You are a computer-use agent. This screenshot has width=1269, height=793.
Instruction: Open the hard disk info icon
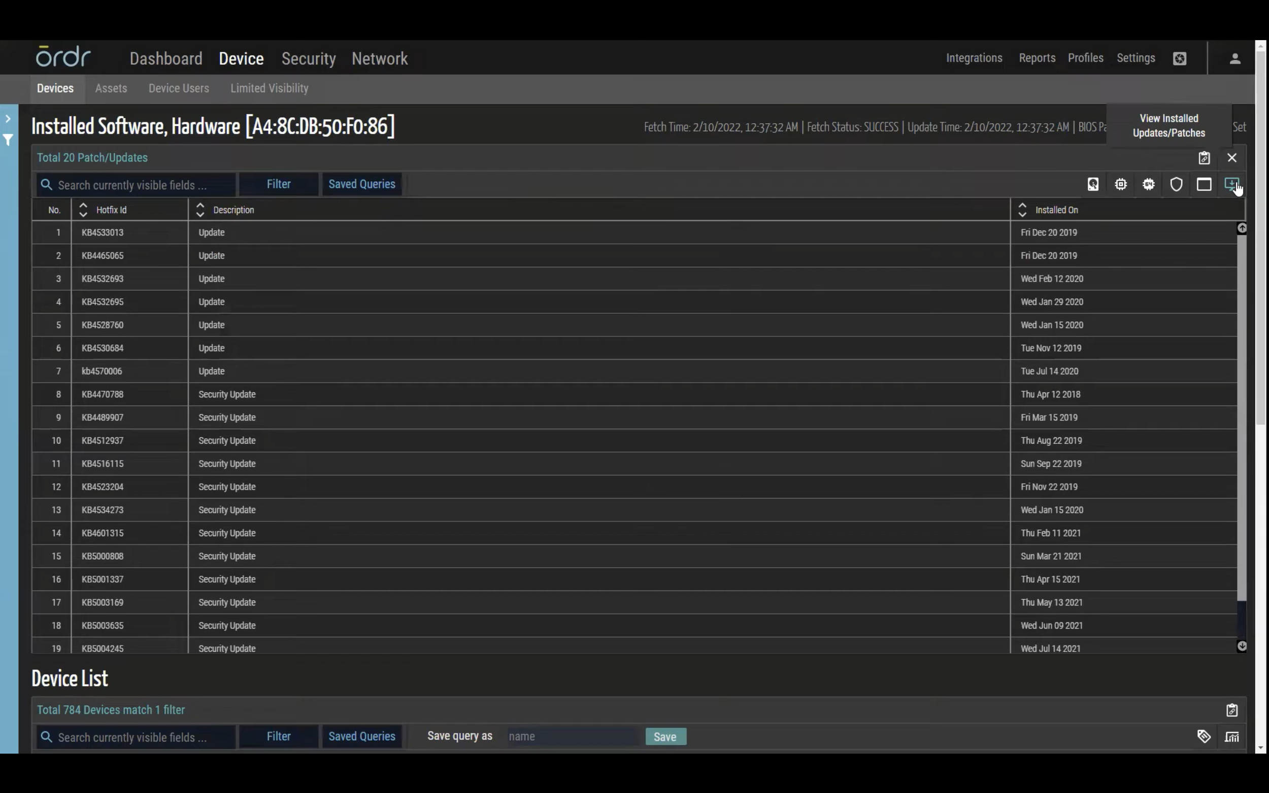click(x=1093, y=184)
